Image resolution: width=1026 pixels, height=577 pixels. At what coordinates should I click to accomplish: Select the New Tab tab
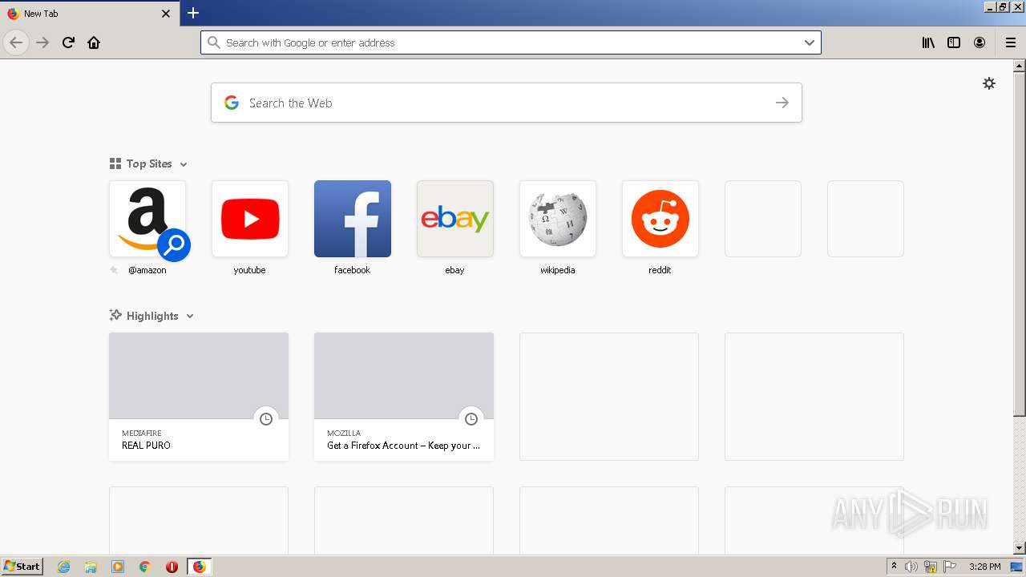(89, 14)
